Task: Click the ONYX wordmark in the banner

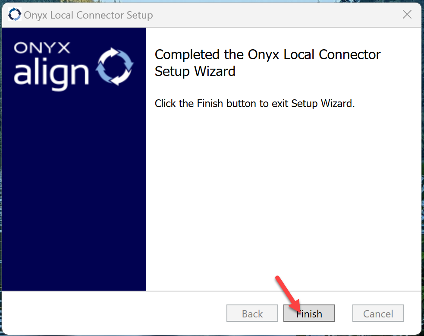Action: point(42,48)
